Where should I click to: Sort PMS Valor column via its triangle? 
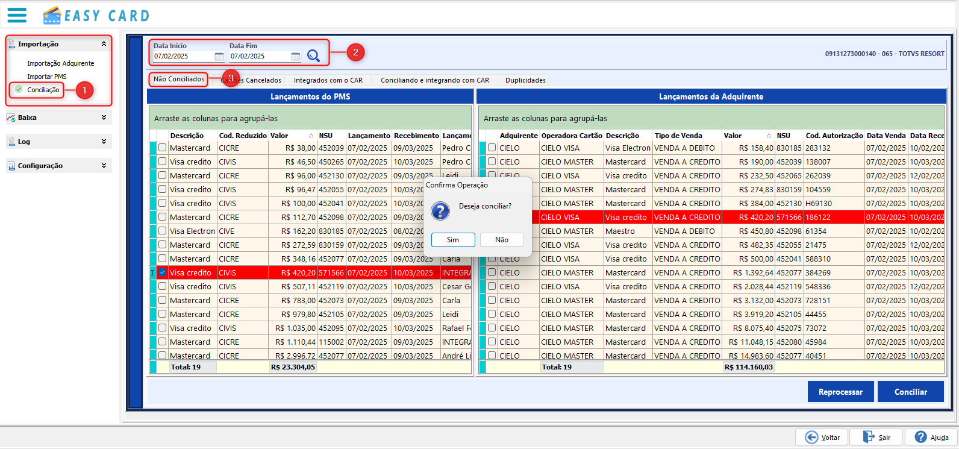point(311,136)
